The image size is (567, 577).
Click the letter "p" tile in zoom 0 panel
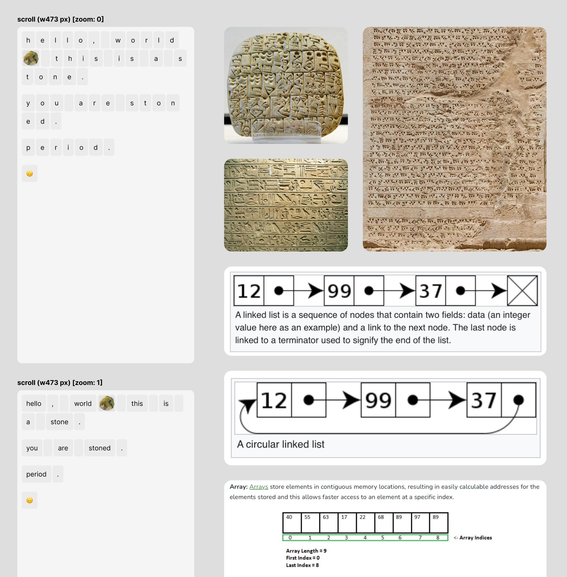click(28, 147)
